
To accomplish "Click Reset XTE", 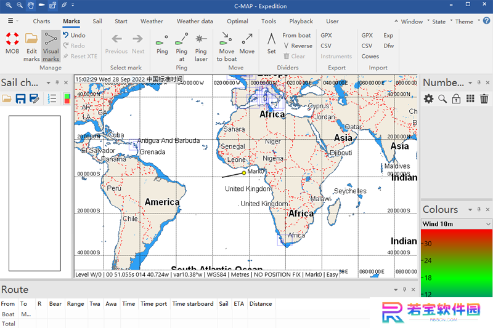I will [80, 56].
